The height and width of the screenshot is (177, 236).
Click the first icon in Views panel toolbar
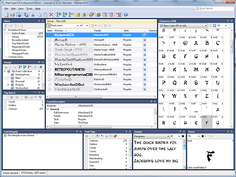pyautogui.click(x=5, y=25)
